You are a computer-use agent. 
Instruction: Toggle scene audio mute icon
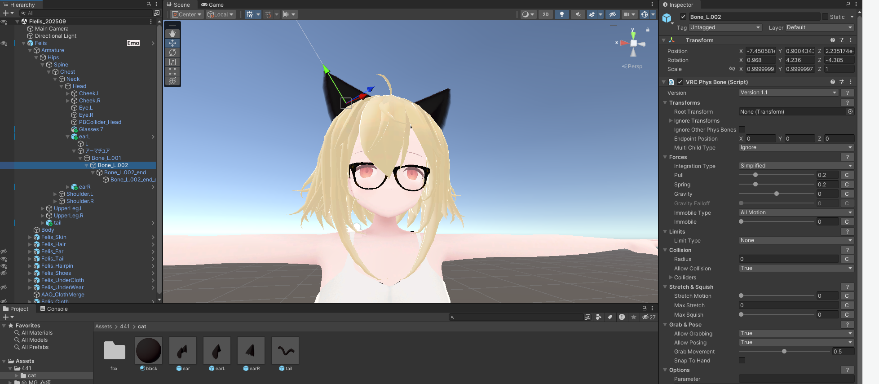[578, 14]
